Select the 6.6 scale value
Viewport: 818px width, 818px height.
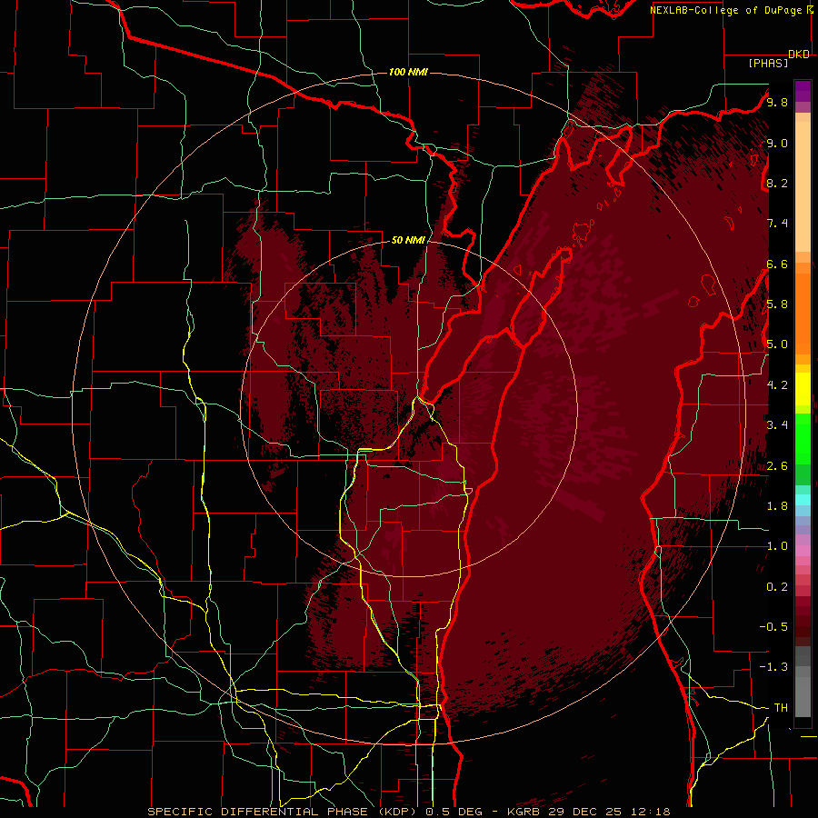(777, 264)
